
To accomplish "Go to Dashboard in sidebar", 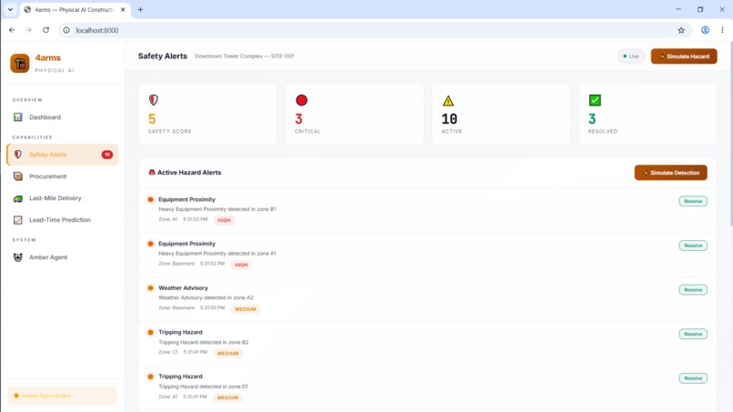I will click(62, 117).
